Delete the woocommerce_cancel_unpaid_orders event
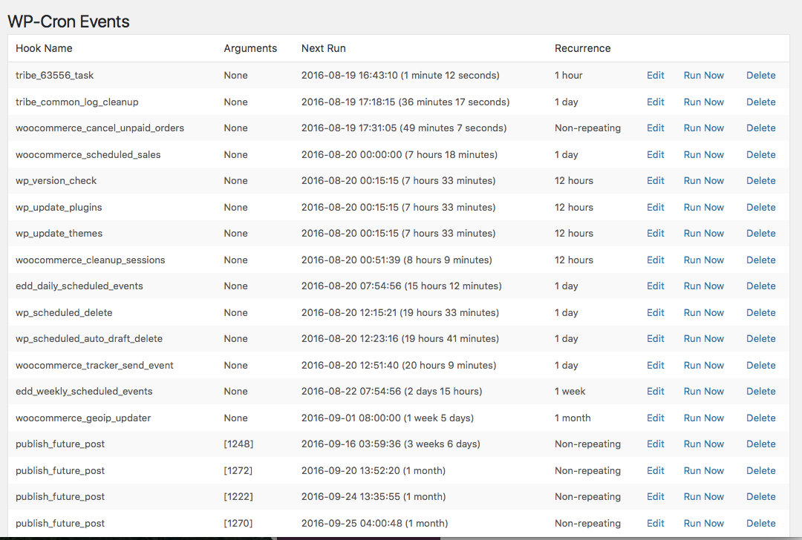Viewport: 802px width, 540px height. point(760,128)
